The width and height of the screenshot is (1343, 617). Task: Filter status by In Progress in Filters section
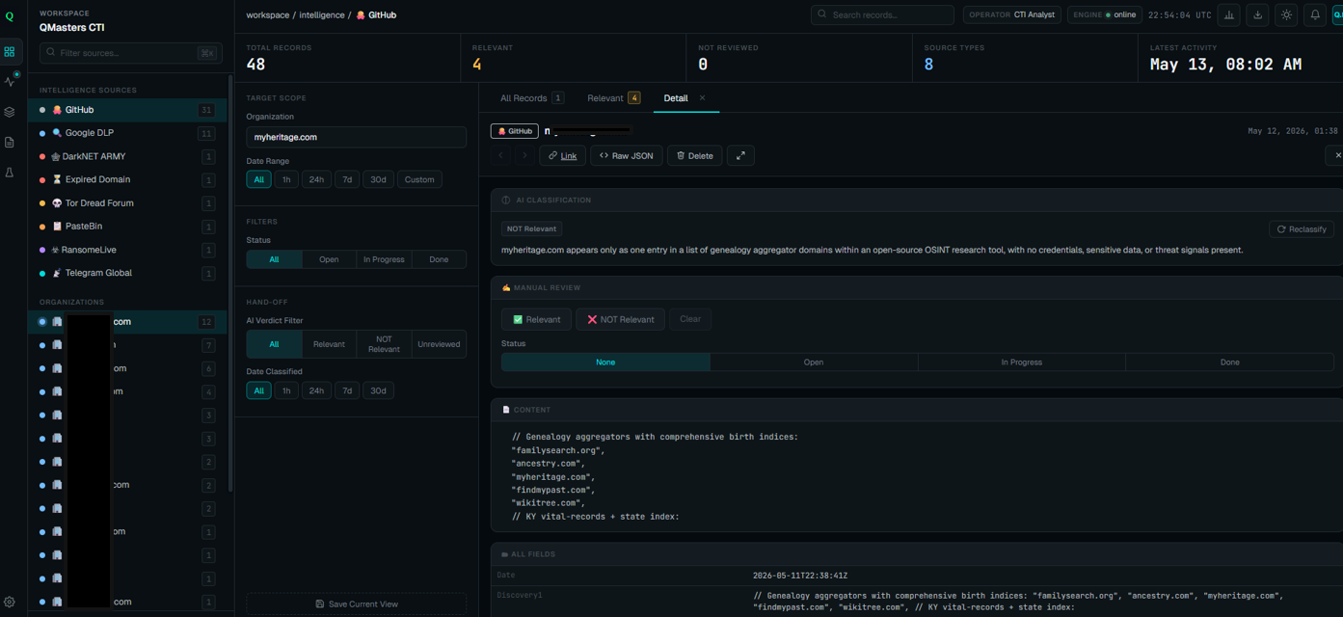click(384, 259)
